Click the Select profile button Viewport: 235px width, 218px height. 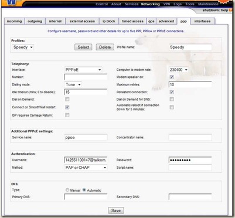pos(83,47)
